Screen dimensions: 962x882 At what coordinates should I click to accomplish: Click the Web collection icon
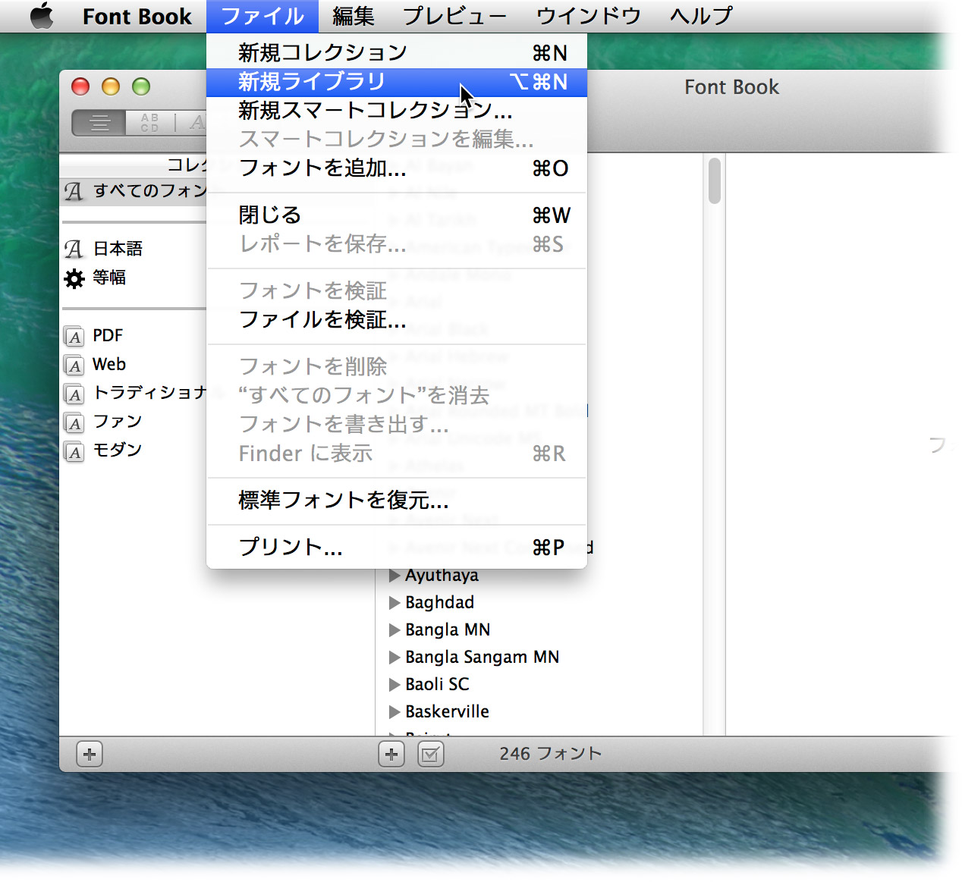coord(74,365)
